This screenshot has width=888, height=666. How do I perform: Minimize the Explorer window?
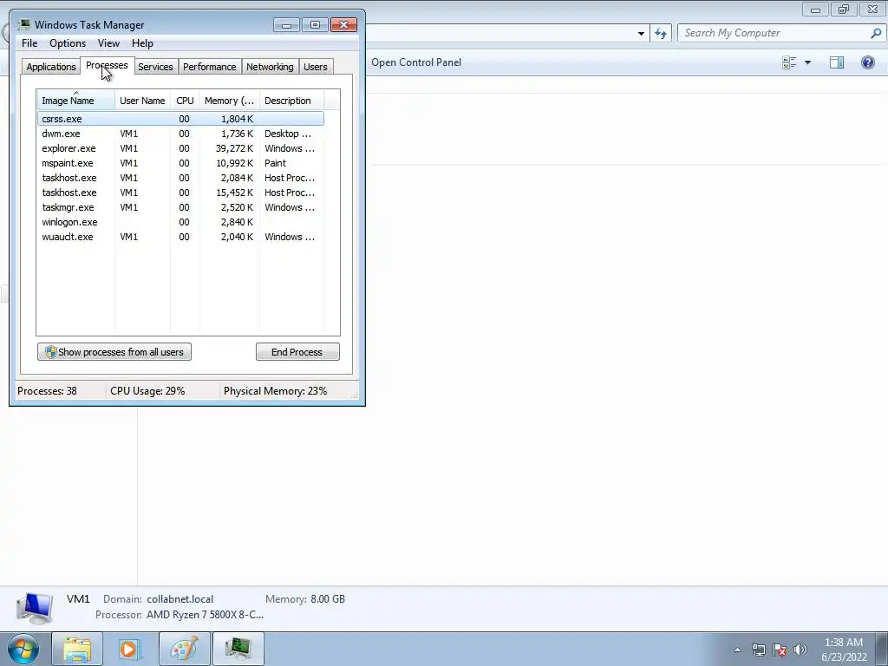[815, 9]
